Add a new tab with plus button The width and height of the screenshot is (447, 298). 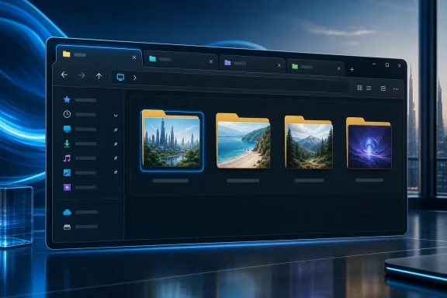click(x=352, y=69)
